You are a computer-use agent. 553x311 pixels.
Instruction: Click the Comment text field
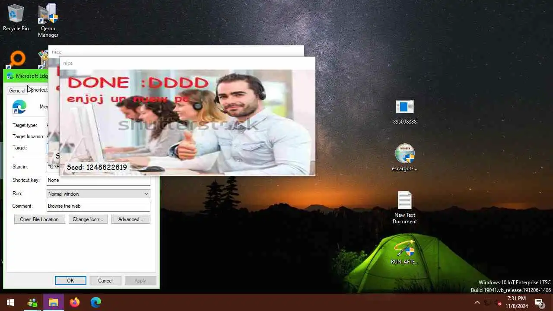(98, 206)
